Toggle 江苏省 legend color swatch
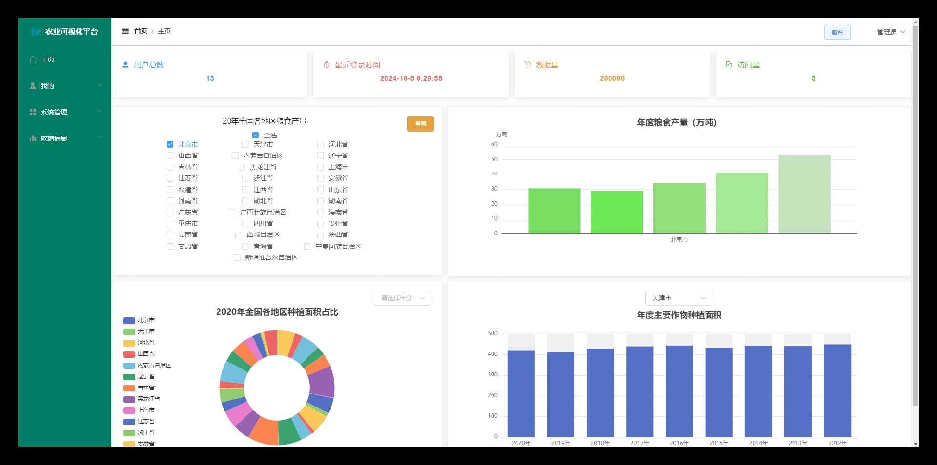This screenshot has height=465, width=937. pyautogui.click(x=129, y=422)
